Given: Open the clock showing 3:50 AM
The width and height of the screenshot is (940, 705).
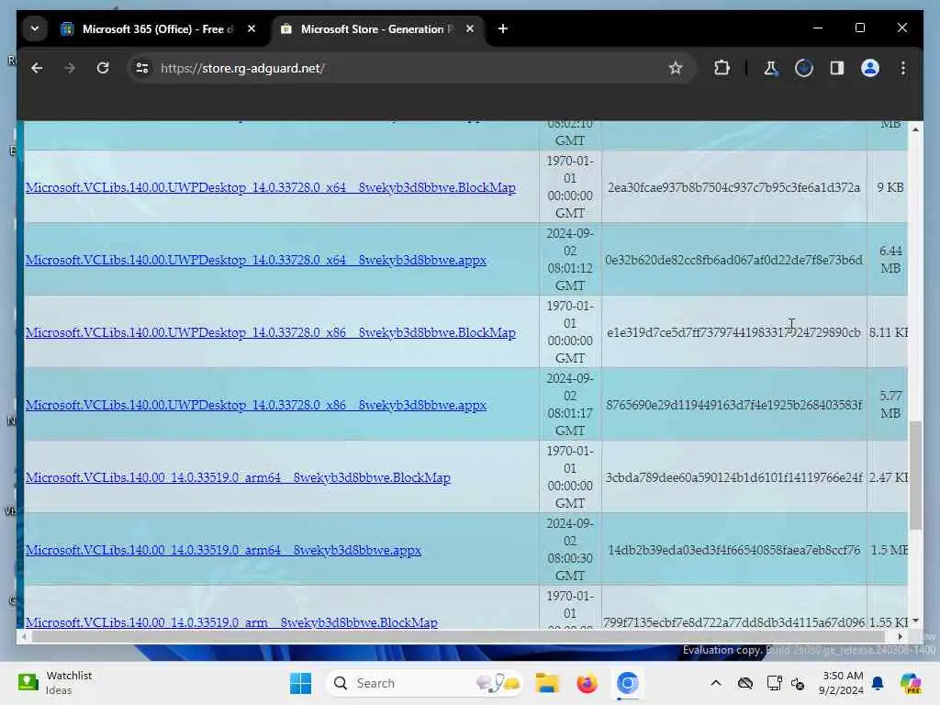Looking at the screenshot, I should [x=841, y=683].
